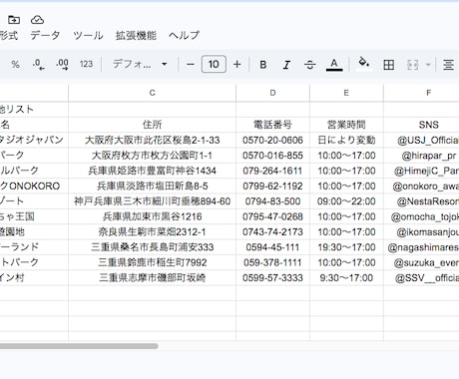459x379 pixels.
Task: Select phone cell 079-264-1611
Action: tap(272, 171)
